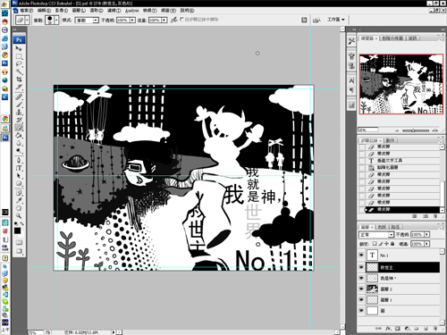This screenshot has height=335, width=447.
Task: Change the screen mode button in toolbox
Action: 19,251
